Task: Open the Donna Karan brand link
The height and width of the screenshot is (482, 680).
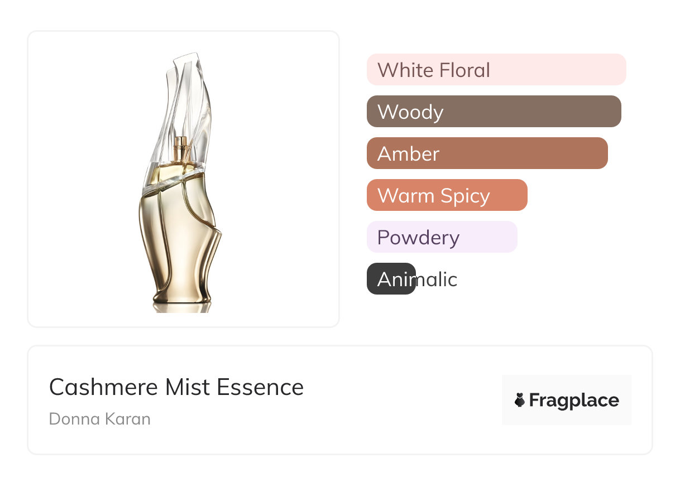Action: pos(100,419)
